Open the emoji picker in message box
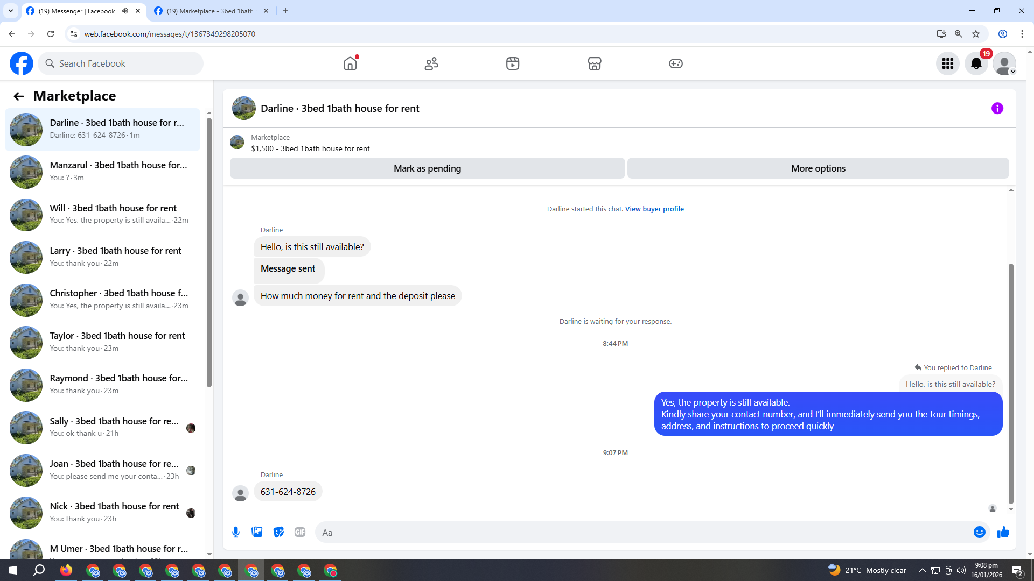 [979, 532]
